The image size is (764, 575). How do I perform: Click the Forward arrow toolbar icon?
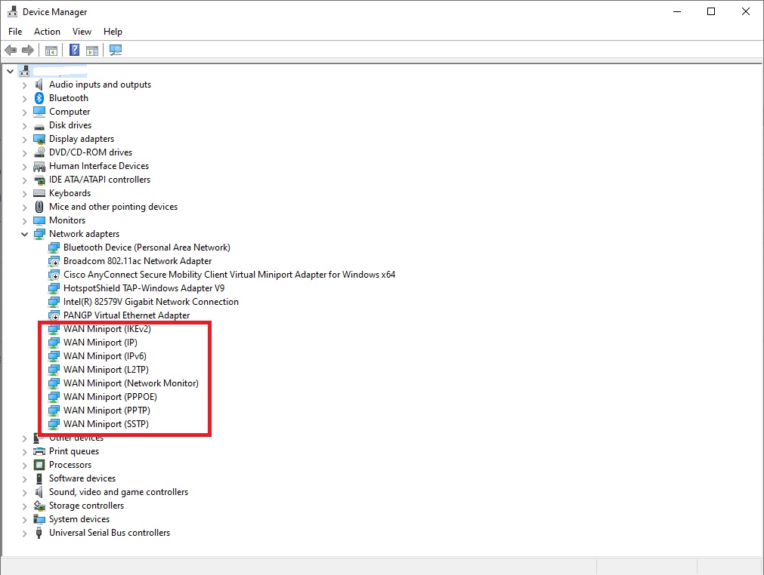point(28,50)
